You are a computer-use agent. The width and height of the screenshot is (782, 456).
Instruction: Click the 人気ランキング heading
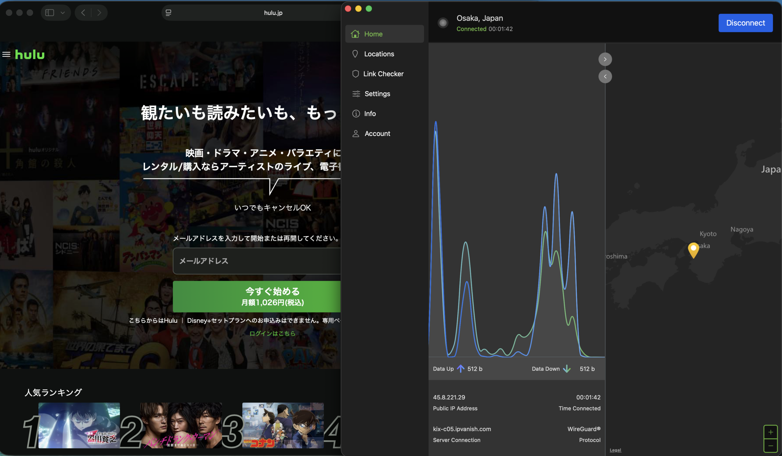tap(53, 392)
